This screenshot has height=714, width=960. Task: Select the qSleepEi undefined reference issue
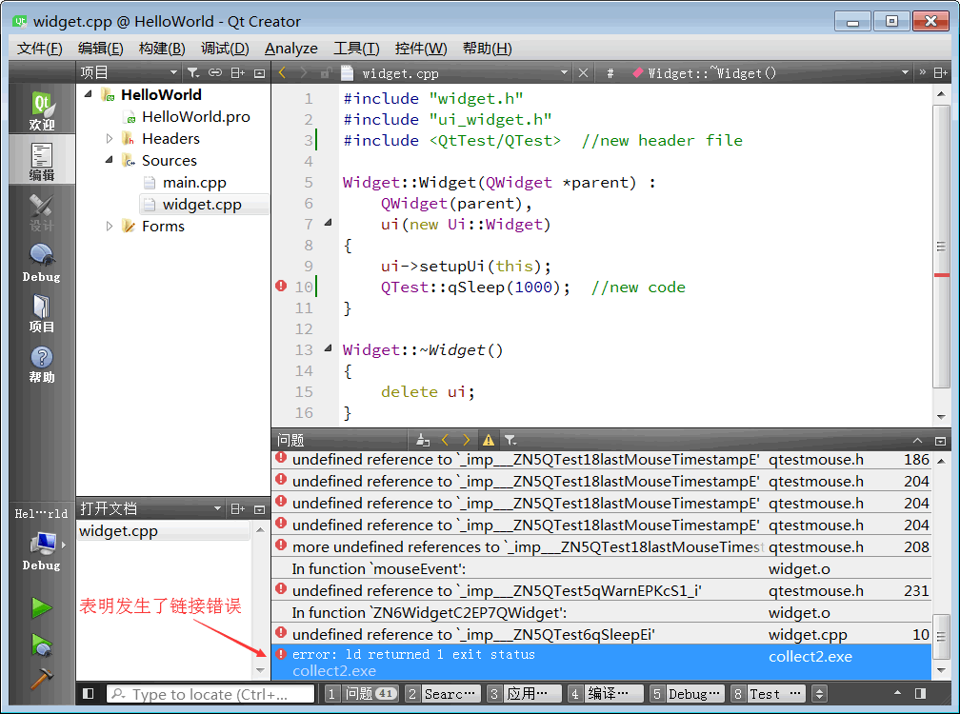[x=601, y=634]
